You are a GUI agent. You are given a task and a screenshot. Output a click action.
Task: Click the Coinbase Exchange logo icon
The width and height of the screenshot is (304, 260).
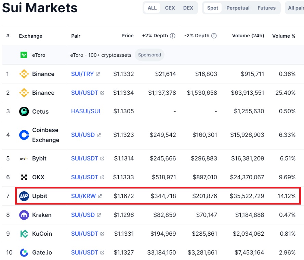click(24, 135)
